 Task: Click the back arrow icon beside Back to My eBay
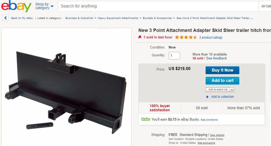pyautogui.click(x=6, y=18)
